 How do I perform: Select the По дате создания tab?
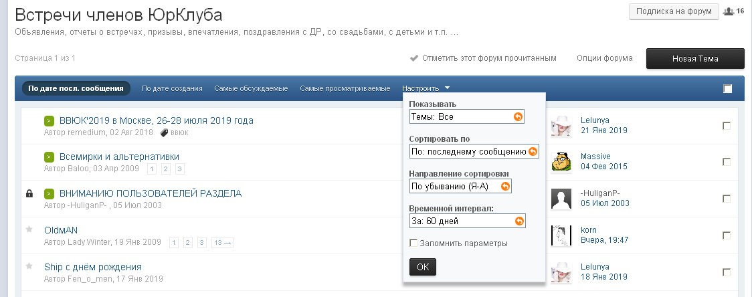tap(172, 88)
